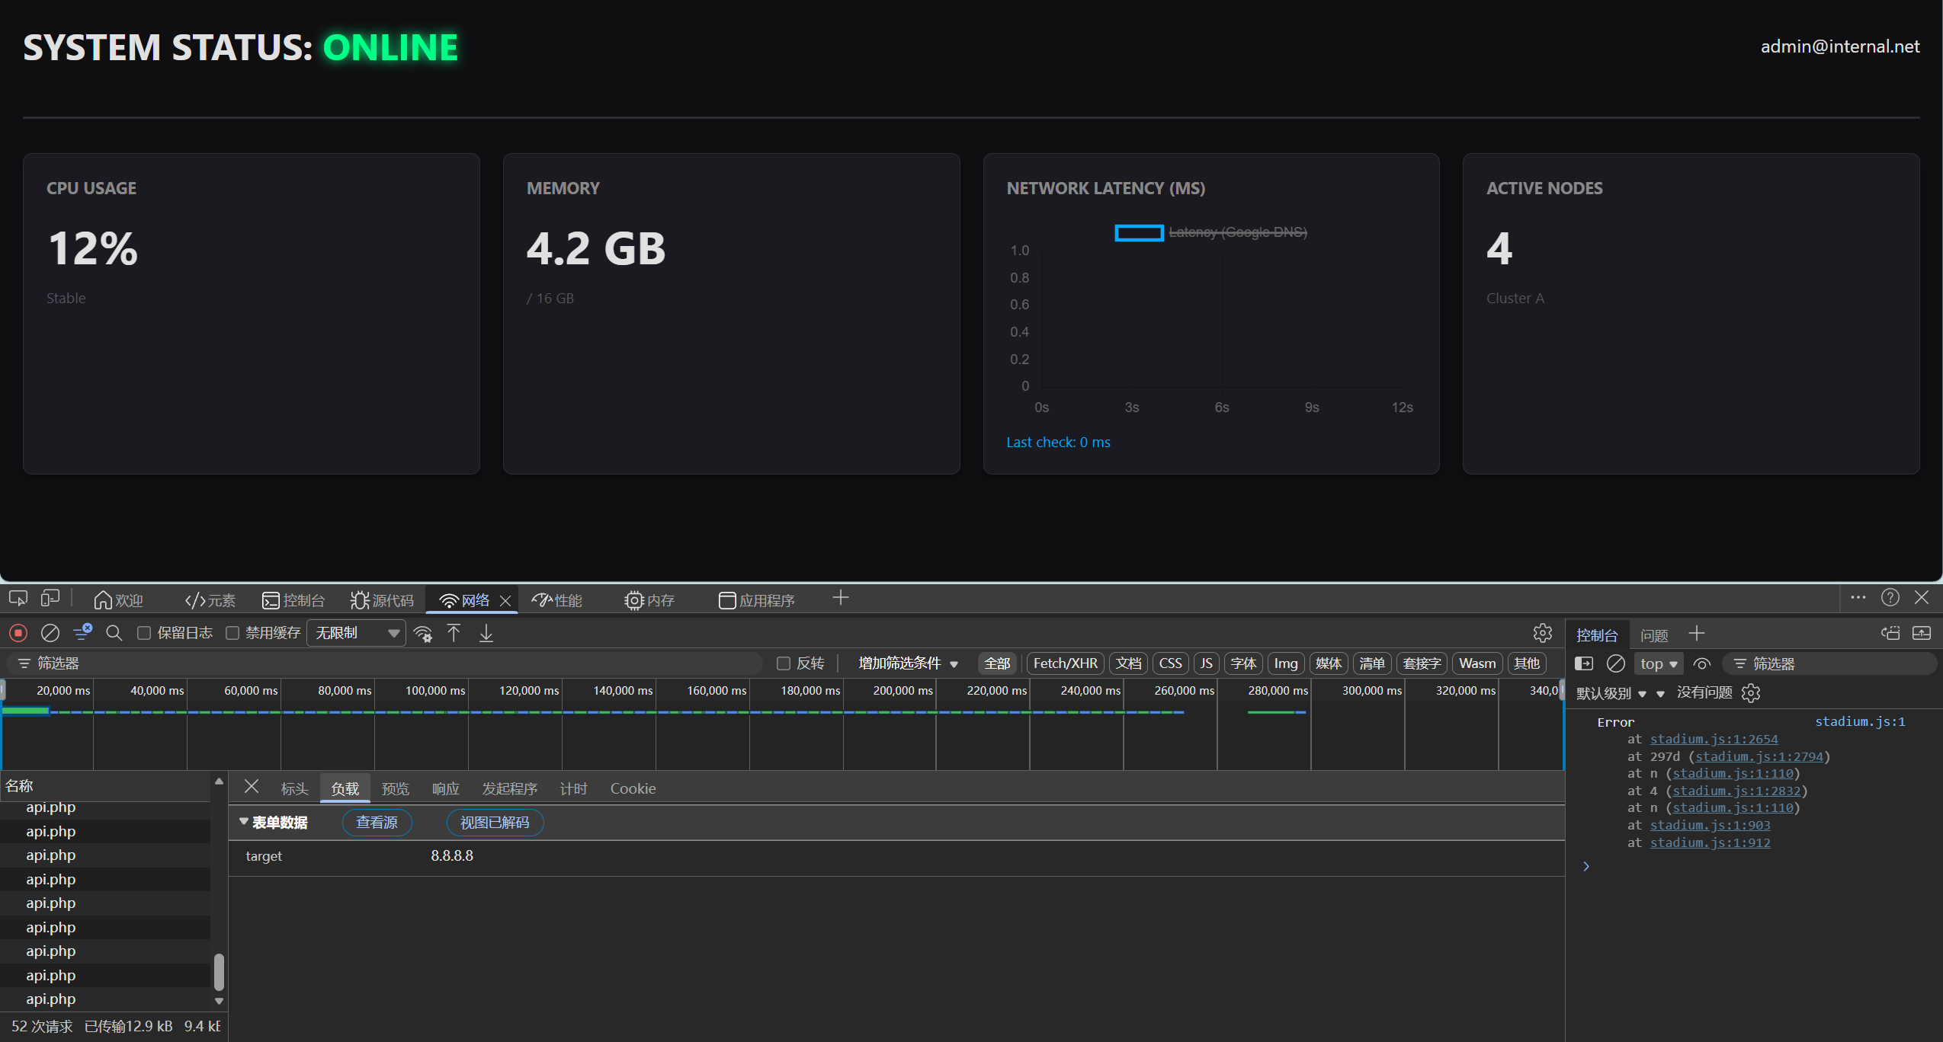Open the 响应 request detail tab
Viewport: 1943px width, 1042px height.
click(446, 788)
